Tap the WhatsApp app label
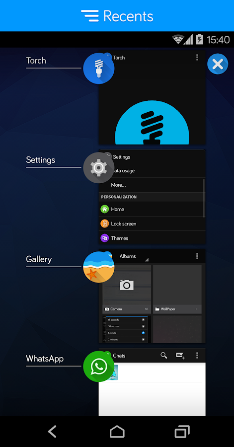This screenshot has width=234, height=447. pos(45,358)
